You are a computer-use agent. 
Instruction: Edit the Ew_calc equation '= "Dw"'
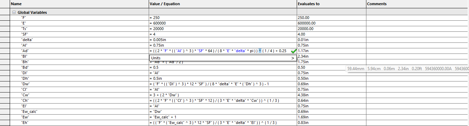[223, 112]
